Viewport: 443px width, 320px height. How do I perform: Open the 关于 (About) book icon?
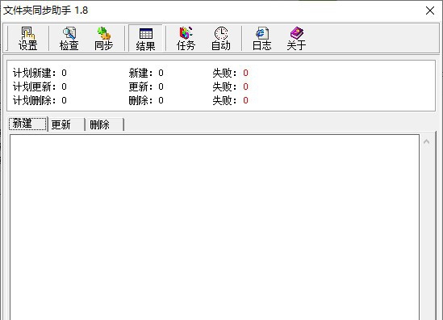296,39
